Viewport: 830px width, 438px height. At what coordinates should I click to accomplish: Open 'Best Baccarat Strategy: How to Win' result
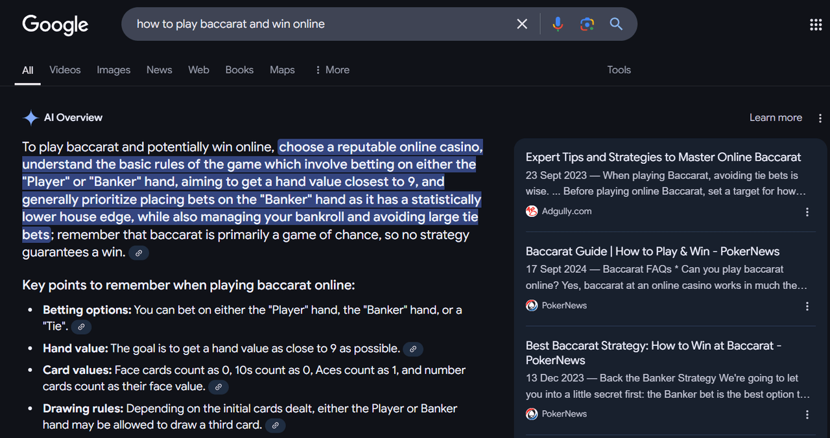(x=654, y=353)
